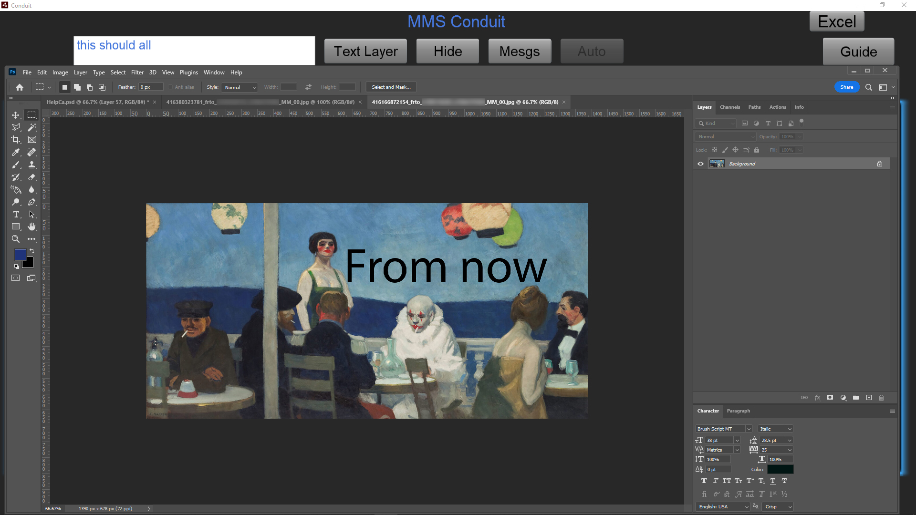Click the Mesgs button
916x515 pixels.
click(x=520, y=51)
